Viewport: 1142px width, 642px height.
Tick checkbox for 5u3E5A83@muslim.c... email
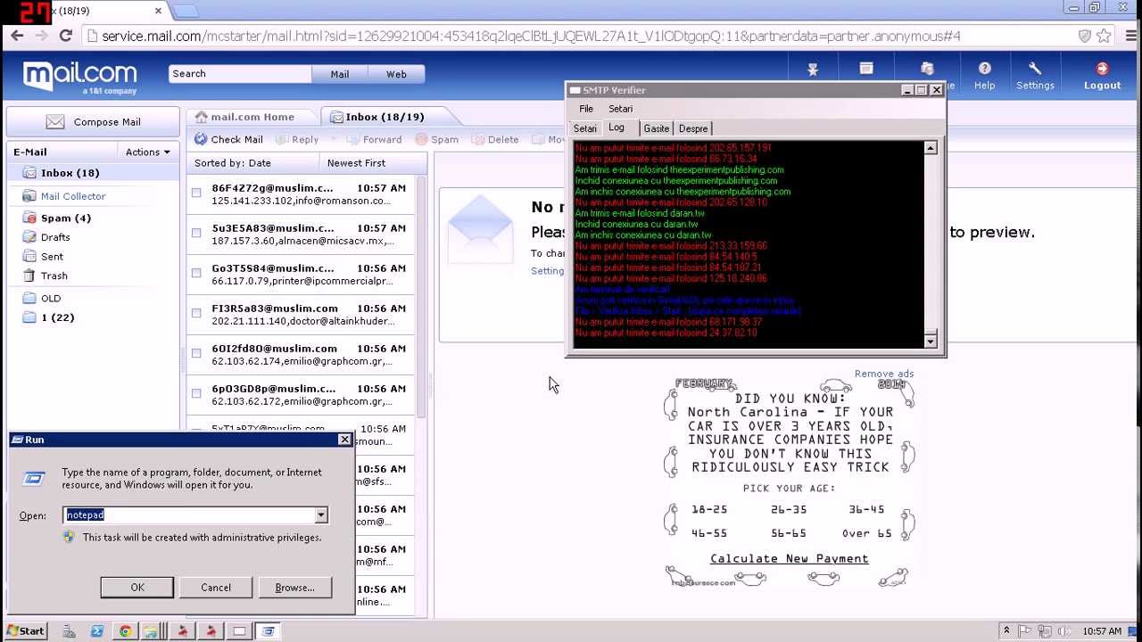(196, 233)
